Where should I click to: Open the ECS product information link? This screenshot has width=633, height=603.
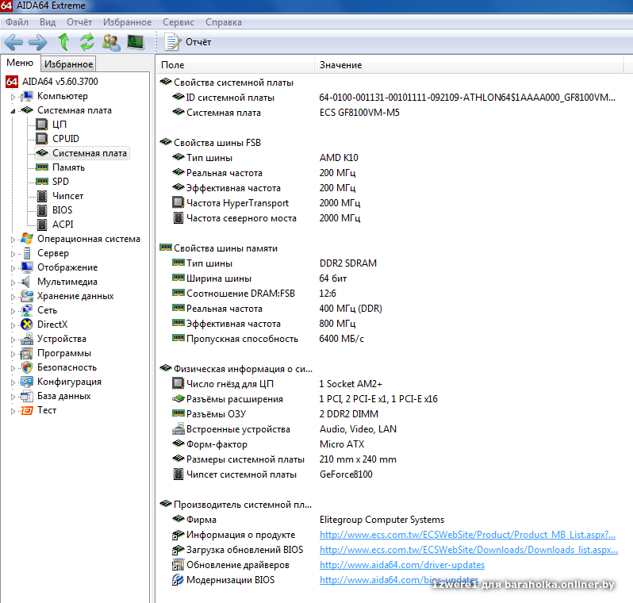(x=467, y=535)
